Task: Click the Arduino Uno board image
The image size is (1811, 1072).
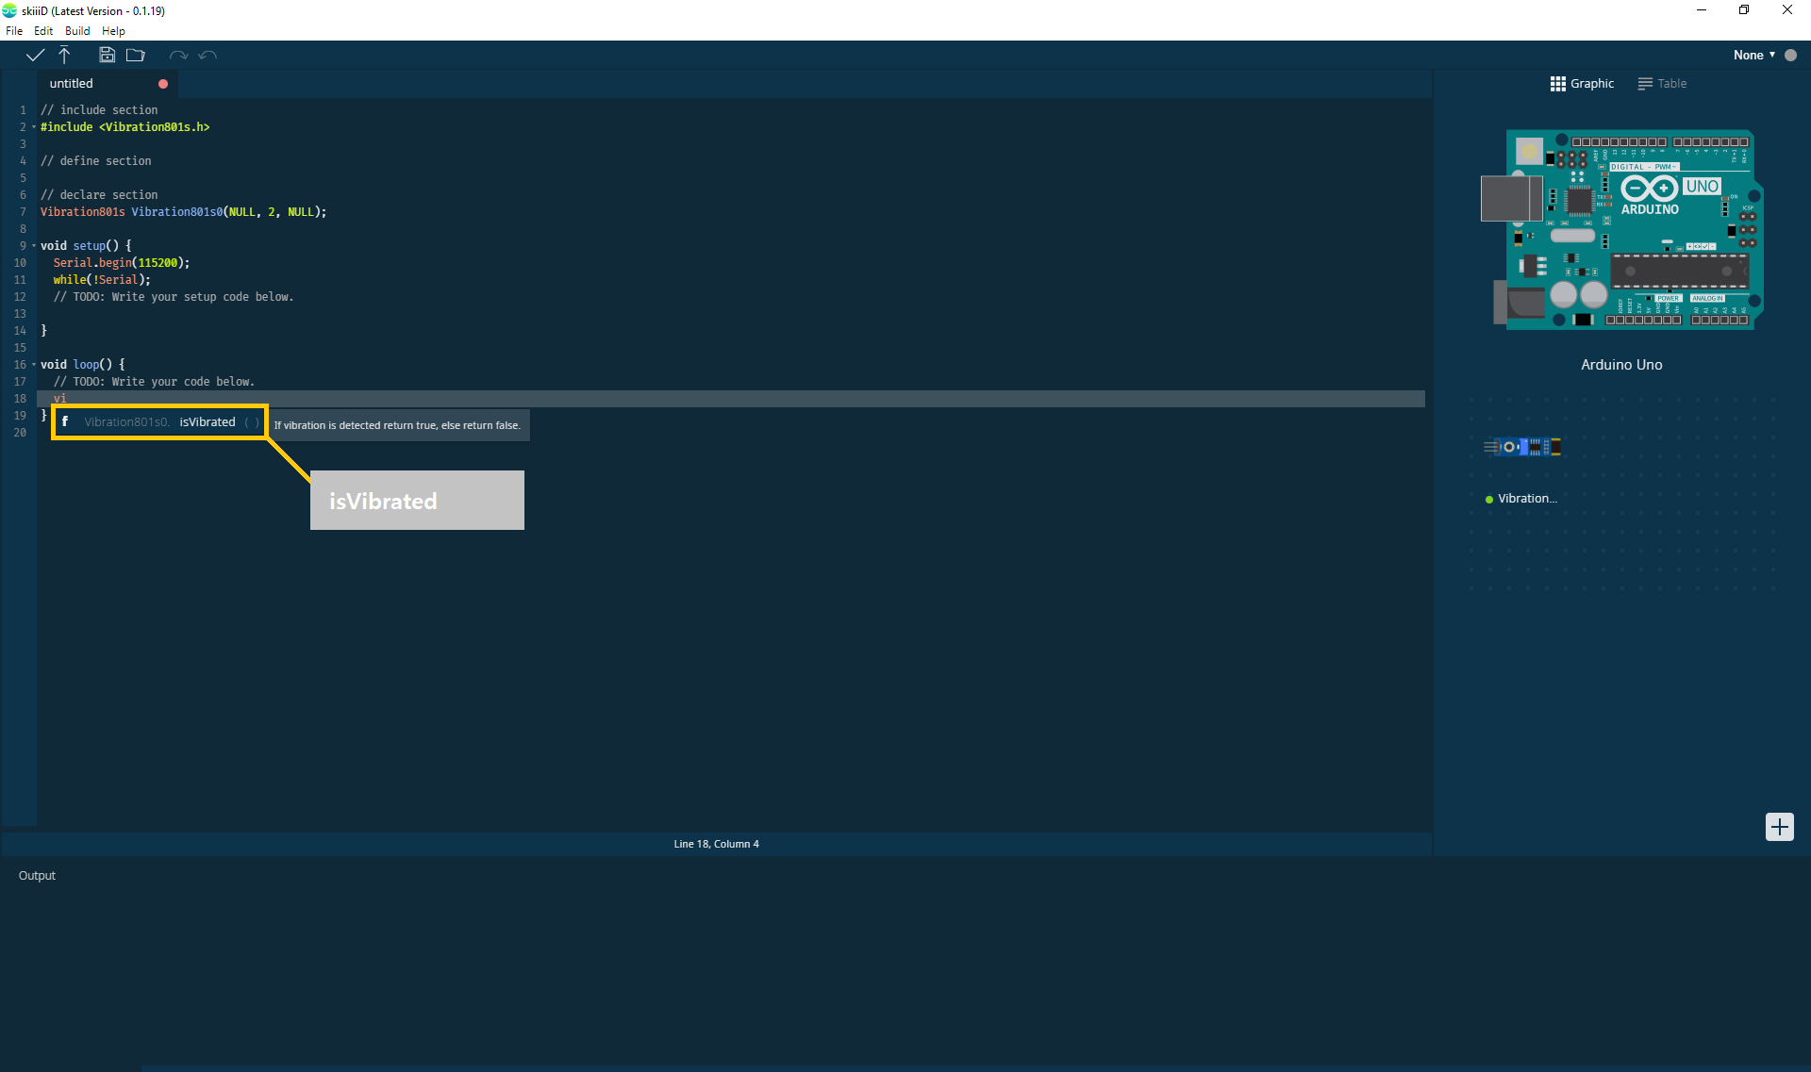Action: tap(1621, 230)
